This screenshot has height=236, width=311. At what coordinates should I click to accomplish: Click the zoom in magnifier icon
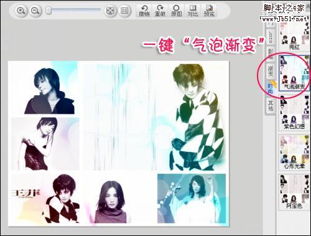(21, 11)
